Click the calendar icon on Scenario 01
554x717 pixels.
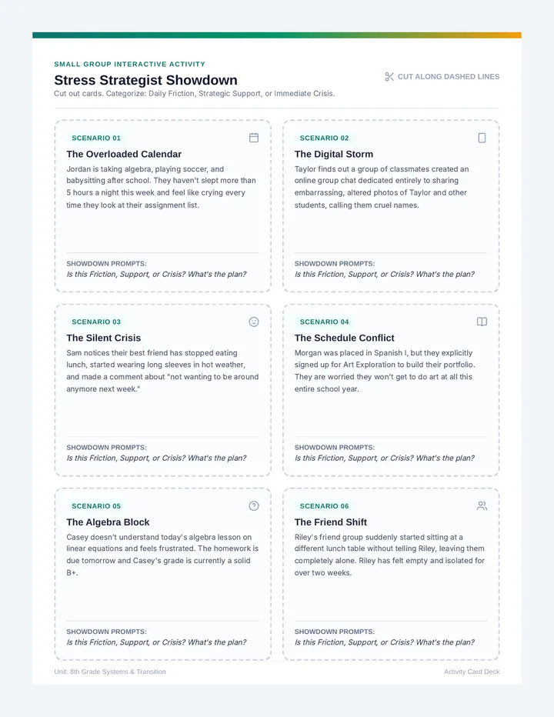(x=254, y=138)
